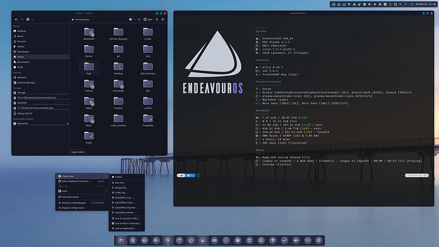Go forward in Dolphin file manager
The height and width of the screenshot is (247, 439).
pos(22,19)
